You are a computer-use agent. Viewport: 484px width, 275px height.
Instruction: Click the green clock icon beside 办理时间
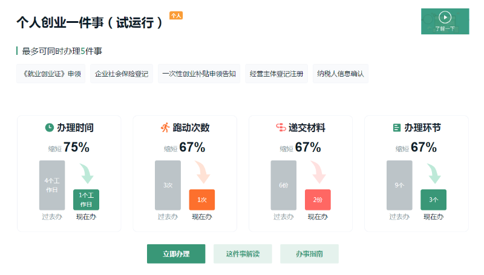(x=50, y=127)
